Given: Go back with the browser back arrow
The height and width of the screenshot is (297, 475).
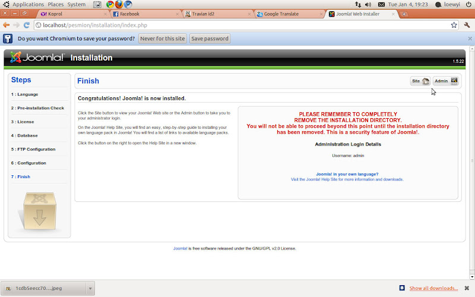Looking at the screenshot, I should pos(7,25).
